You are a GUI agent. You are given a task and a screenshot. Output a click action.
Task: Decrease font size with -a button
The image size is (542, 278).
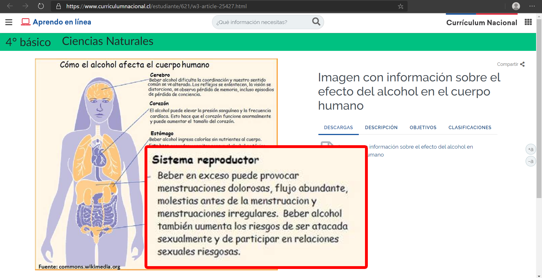[x=531, y=161]
